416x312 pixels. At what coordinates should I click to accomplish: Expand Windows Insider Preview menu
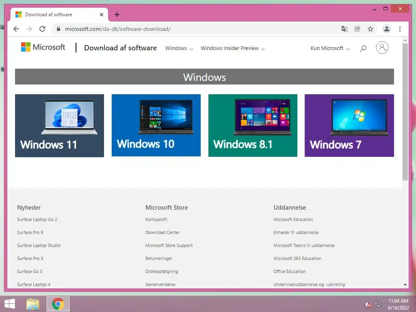tap(232, 48)
